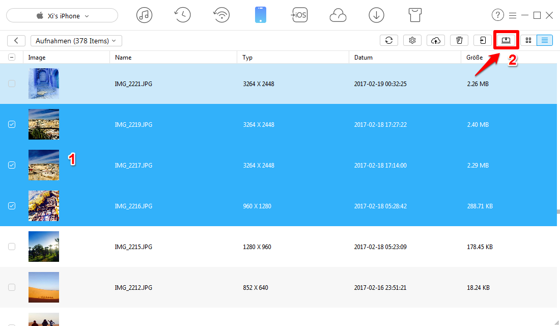Click the IMG_2216.JPG thumbnail
Image resolution: width=560 pixels, height=326 pixels.
[x=44, y=206]
